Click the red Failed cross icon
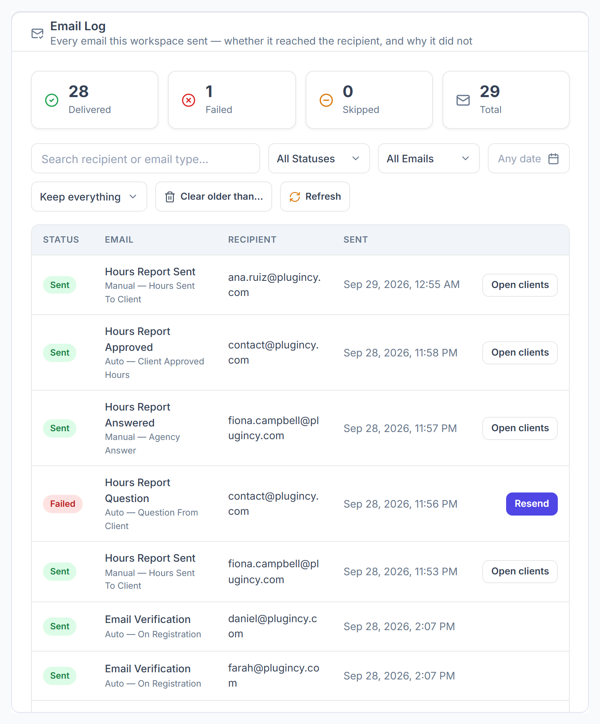Viewport: 600px width, 724px height. (x=189, y=100)
